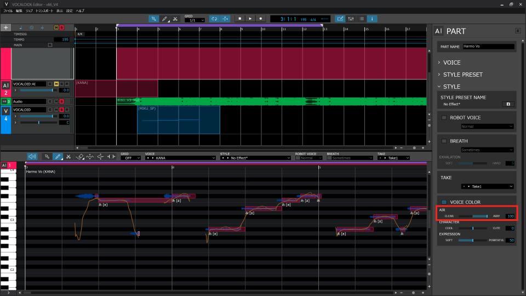Image resolution: width=526 pixels, height=296 pixels.
Task: Click the blue marker icon in track header
Action: click(x=42, y=27)
